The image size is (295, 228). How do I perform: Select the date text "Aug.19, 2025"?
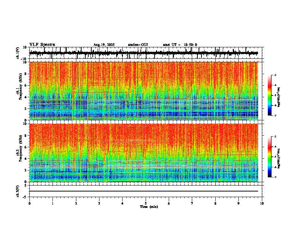[x=104, y=45]
